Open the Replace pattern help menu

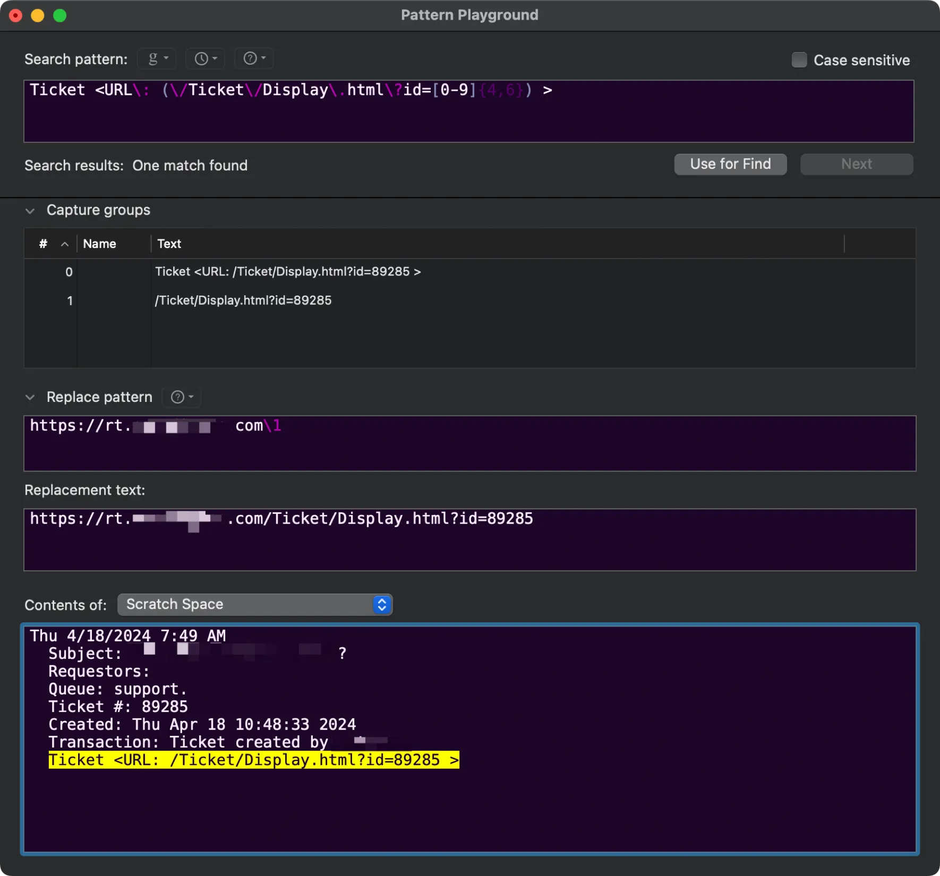click(182, 397)
